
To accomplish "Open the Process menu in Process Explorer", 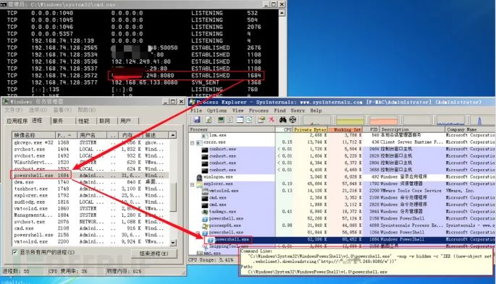I will [x=258, y=111].
